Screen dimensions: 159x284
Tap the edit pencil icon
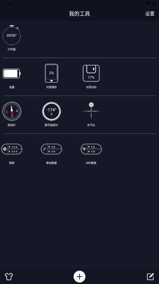point(150,277)
